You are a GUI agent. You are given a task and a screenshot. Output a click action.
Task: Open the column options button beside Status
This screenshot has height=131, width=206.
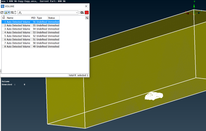coord(87,18)
